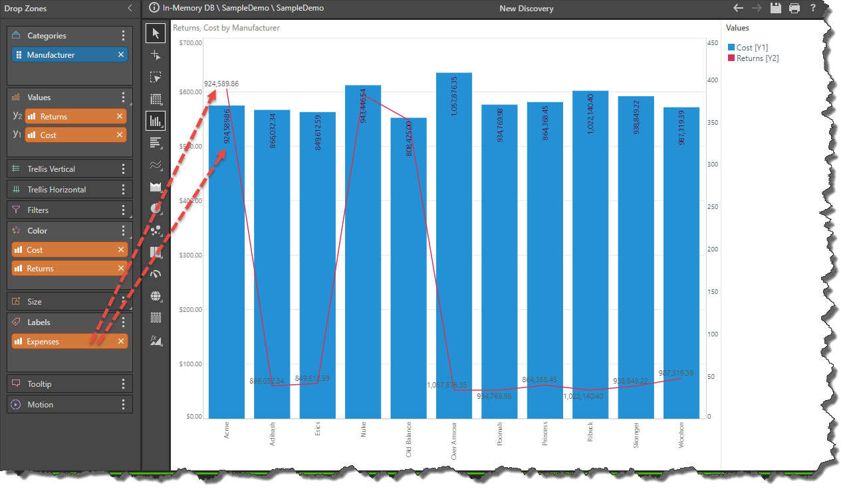Remove the Manufacturer chip from Categories

tap(121, 54)
